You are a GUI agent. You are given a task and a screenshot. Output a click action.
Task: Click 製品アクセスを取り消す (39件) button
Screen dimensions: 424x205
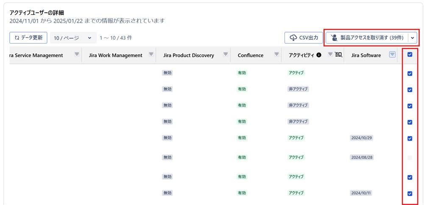(x=367, y=38)
